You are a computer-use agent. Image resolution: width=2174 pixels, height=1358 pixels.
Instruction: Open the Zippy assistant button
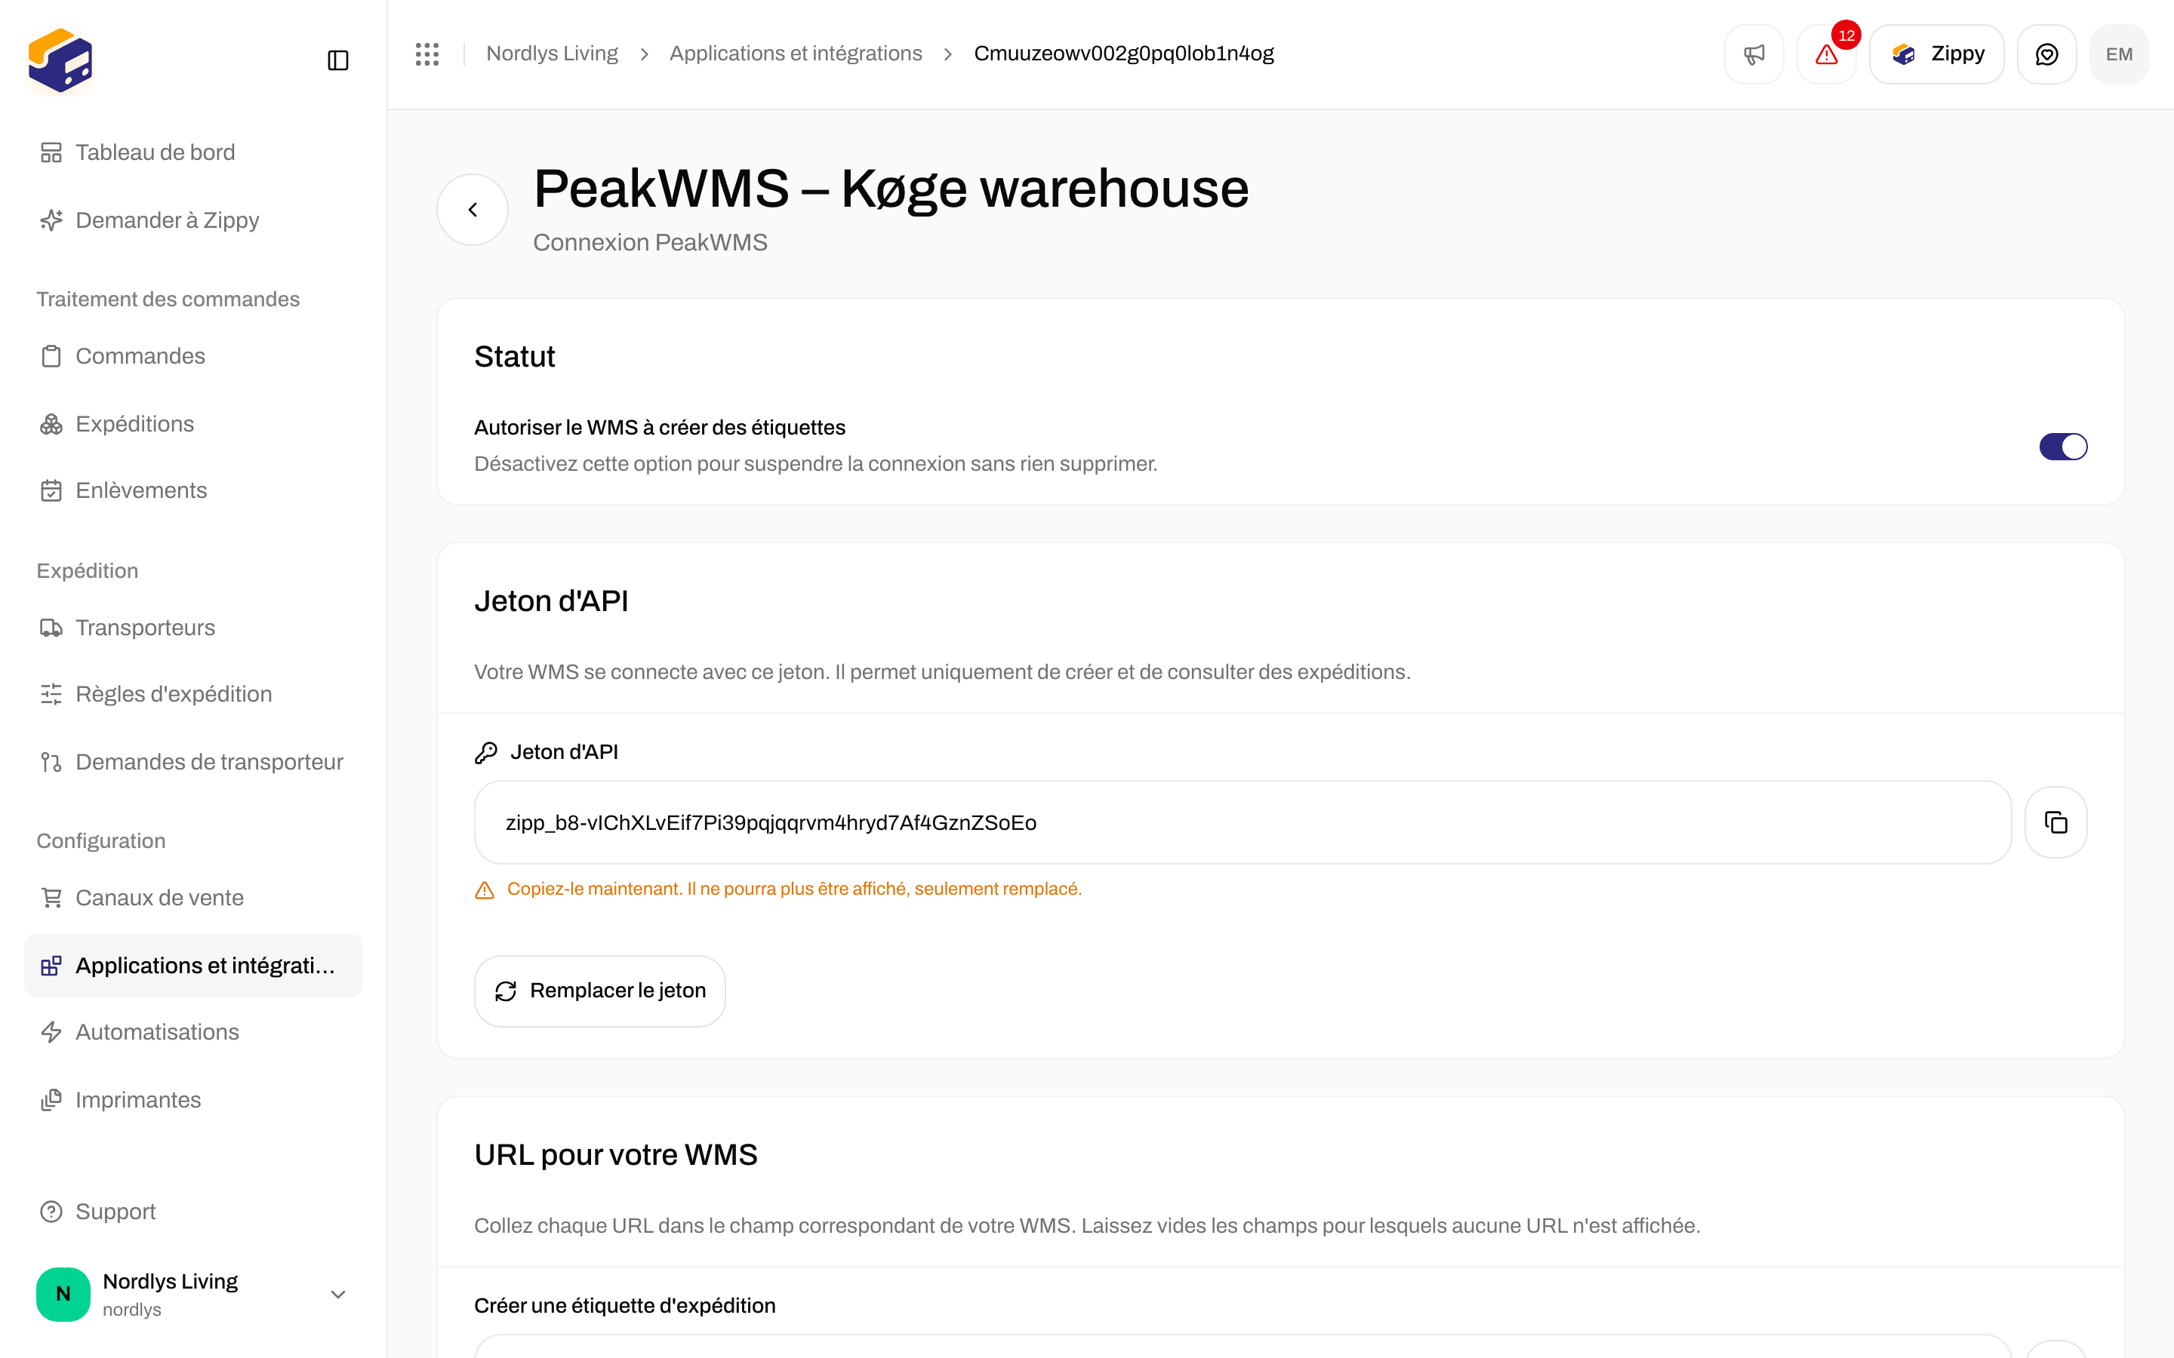tap(1937, 55)
